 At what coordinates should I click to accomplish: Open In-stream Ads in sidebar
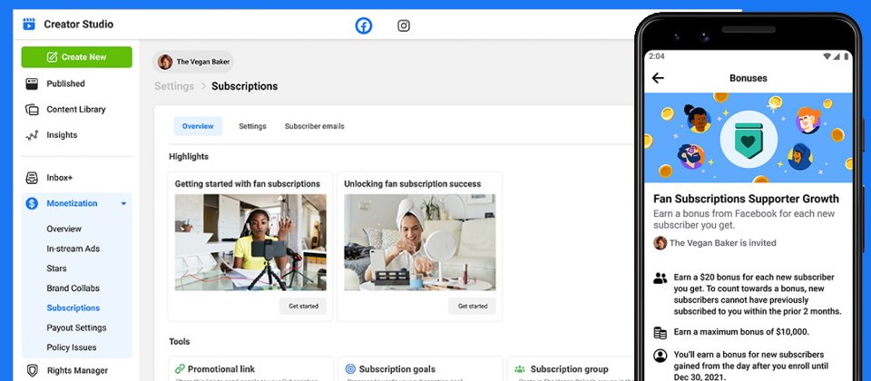(x=73, y=249)
